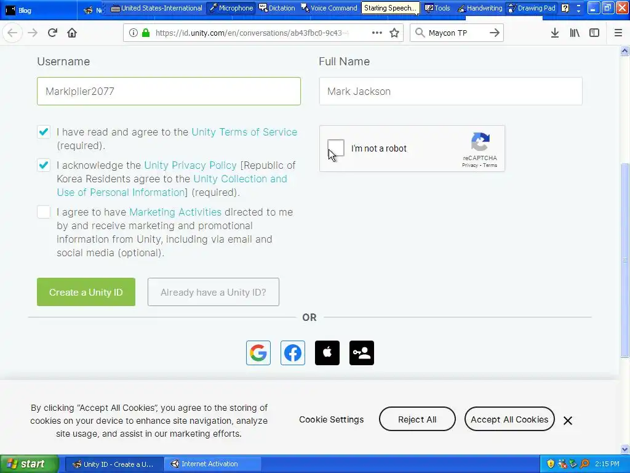
Task: Click the scrollbar up arrow
Action: click(625, 51)
